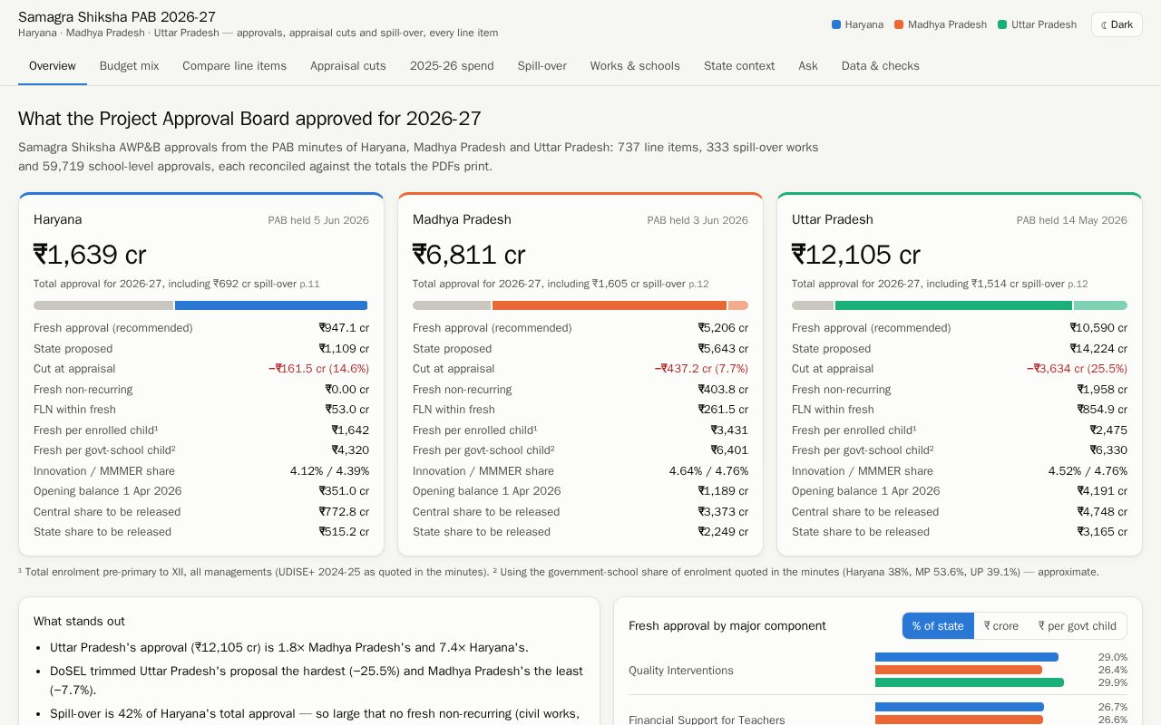1161x725 pixels.
Task: Select '₹ per govt child' chart view
Action: 1078,626
